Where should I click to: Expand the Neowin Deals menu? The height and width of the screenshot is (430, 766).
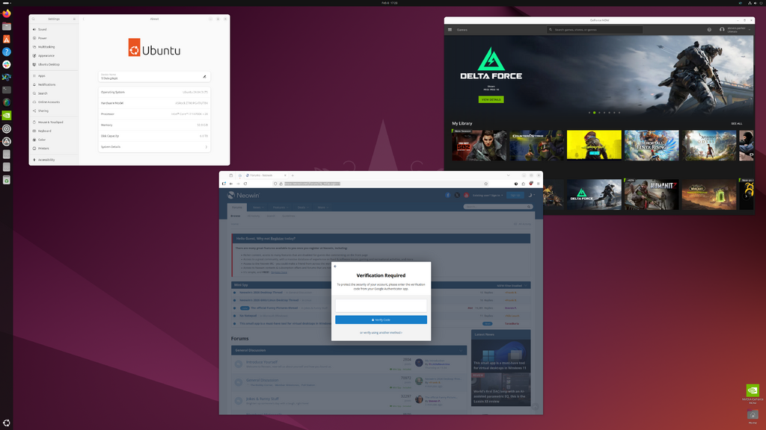(302, 208)
